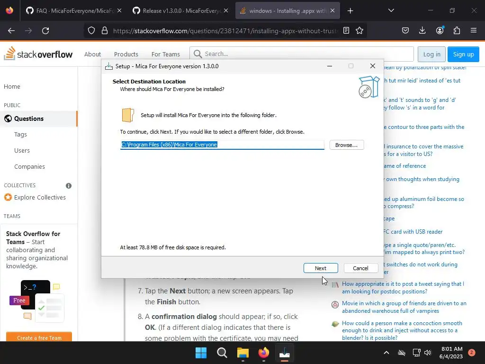Click the Stack Overflow search box
The height and width of the screenshot is (364, 485).
pos(302,54)
